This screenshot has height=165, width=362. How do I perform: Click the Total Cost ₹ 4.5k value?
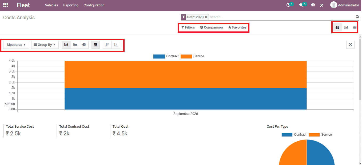[x=120, y=134]
